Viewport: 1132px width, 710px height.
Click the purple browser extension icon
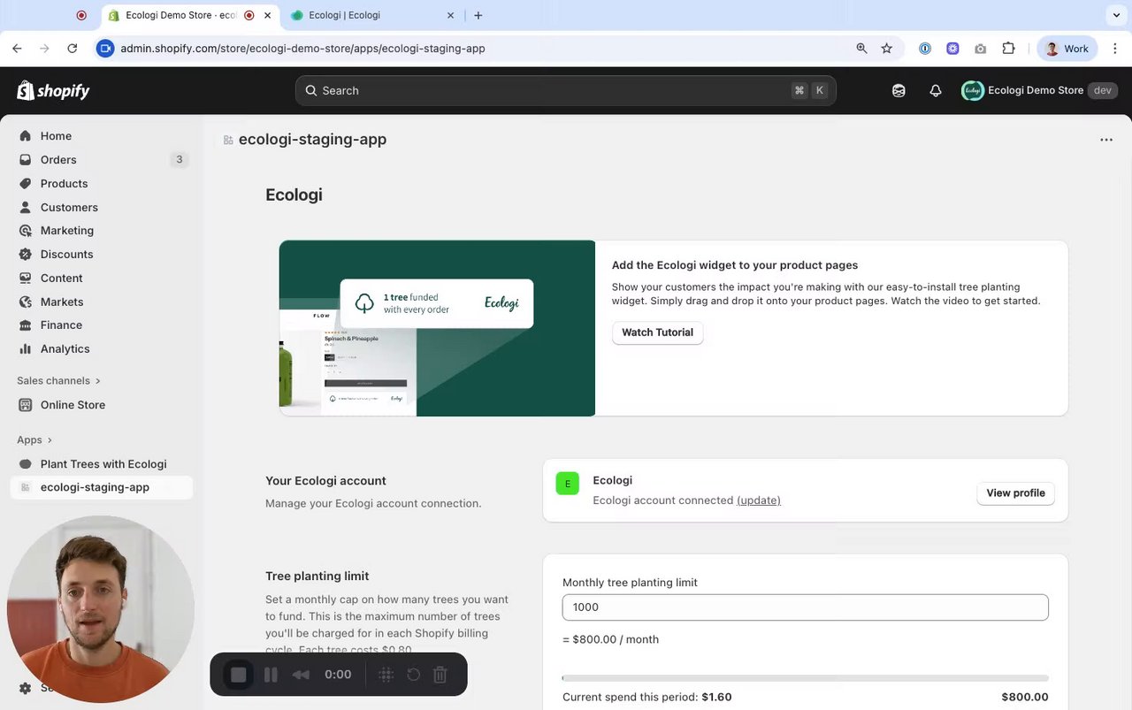(952, 49)
